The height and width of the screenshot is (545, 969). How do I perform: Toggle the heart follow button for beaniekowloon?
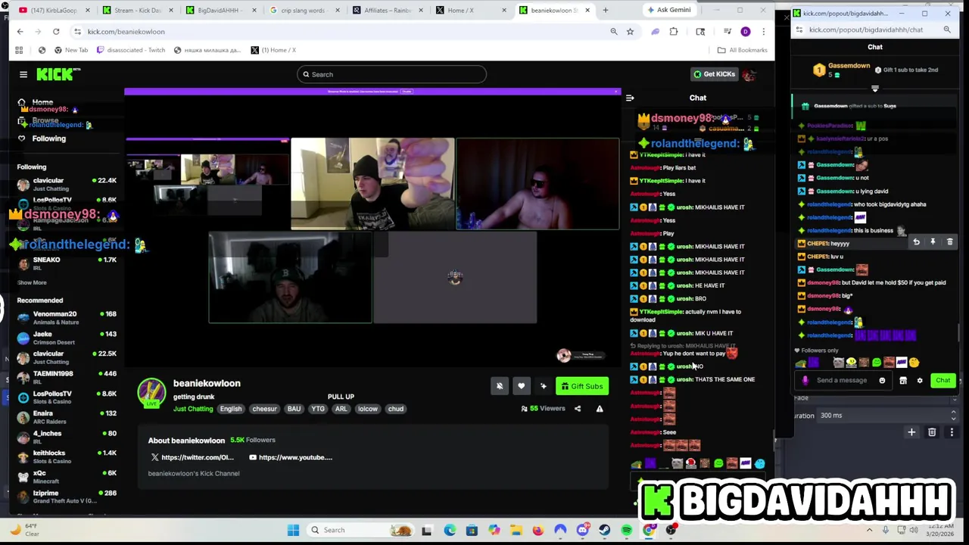point(521,386)
